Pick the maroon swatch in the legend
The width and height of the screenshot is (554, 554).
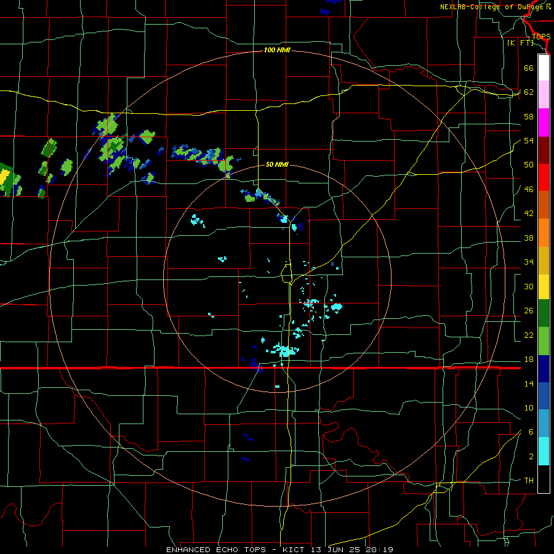544,150
